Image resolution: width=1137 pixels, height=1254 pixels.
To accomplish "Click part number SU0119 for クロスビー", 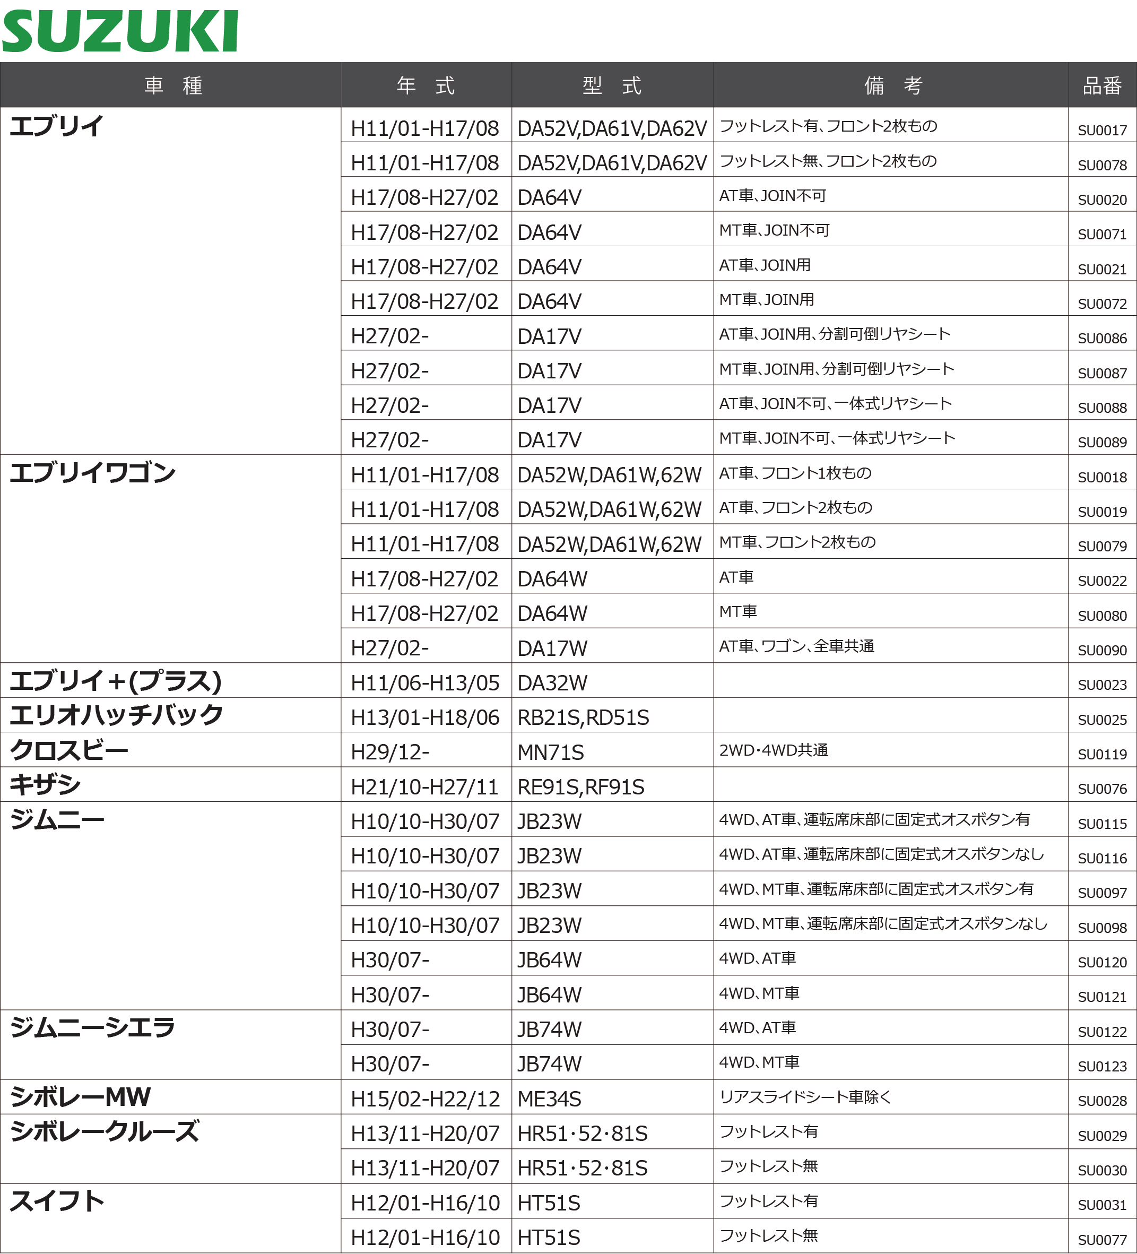I will tap(1101, 755).
